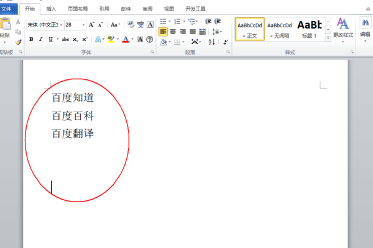Screen dimensions: 373x248
Task: Center-align text with the center icon
Action: (x=173, y=32)
